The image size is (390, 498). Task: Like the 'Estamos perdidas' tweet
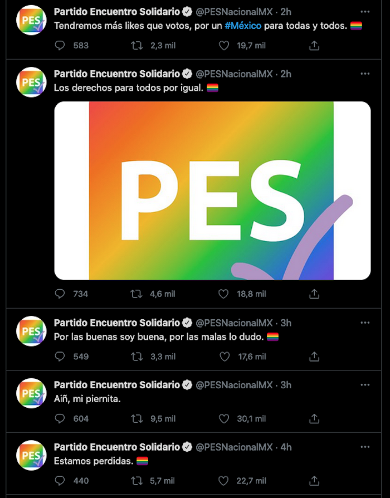pyautogui.click(x=224, y=480)
